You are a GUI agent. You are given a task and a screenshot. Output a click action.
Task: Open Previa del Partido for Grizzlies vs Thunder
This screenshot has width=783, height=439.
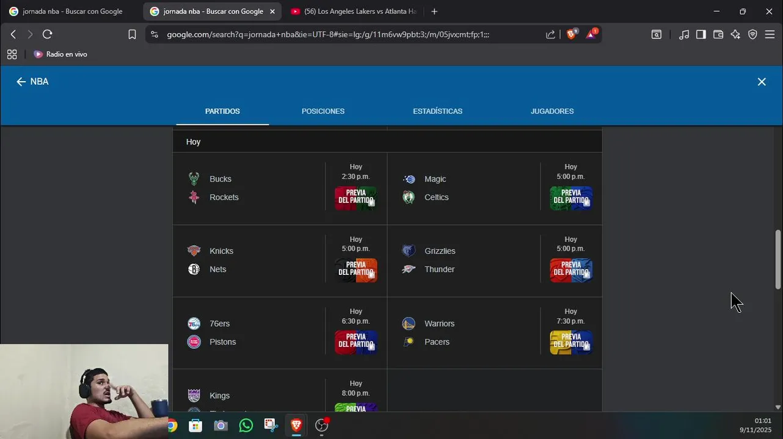[x=571, y=270]
